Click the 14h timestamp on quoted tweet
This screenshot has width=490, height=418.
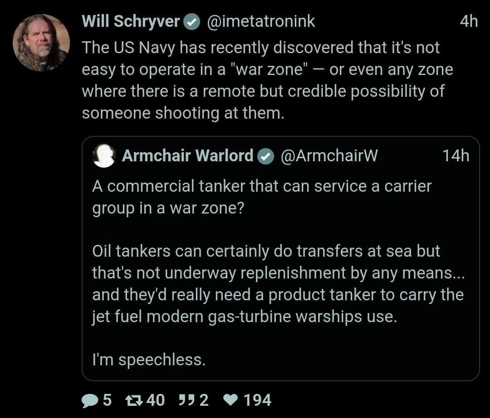pos(456,156)
